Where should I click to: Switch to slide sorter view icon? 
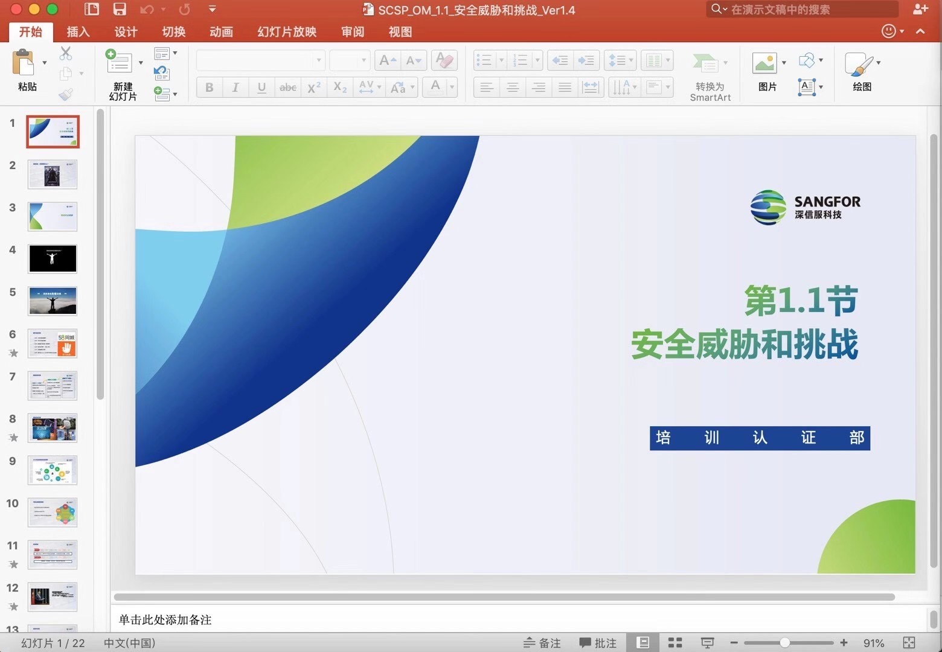pos(675,642)
